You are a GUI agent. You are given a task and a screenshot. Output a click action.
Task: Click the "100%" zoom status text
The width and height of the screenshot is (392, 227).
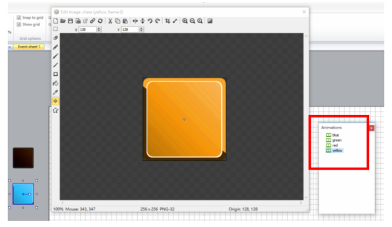tap(58, 209)
